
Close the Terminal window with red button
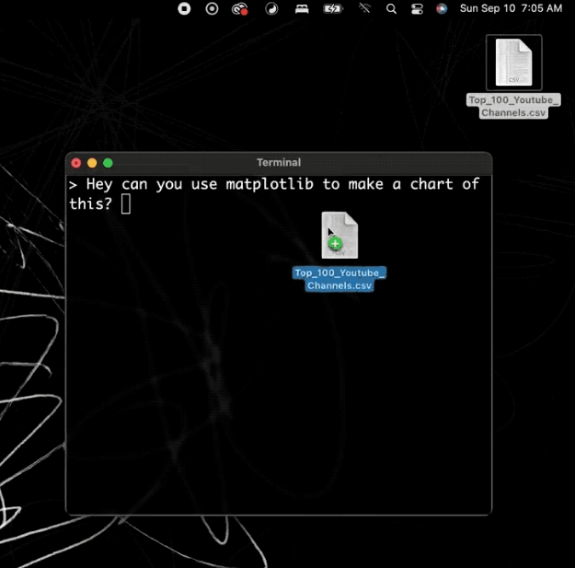[x=76, y=163]
